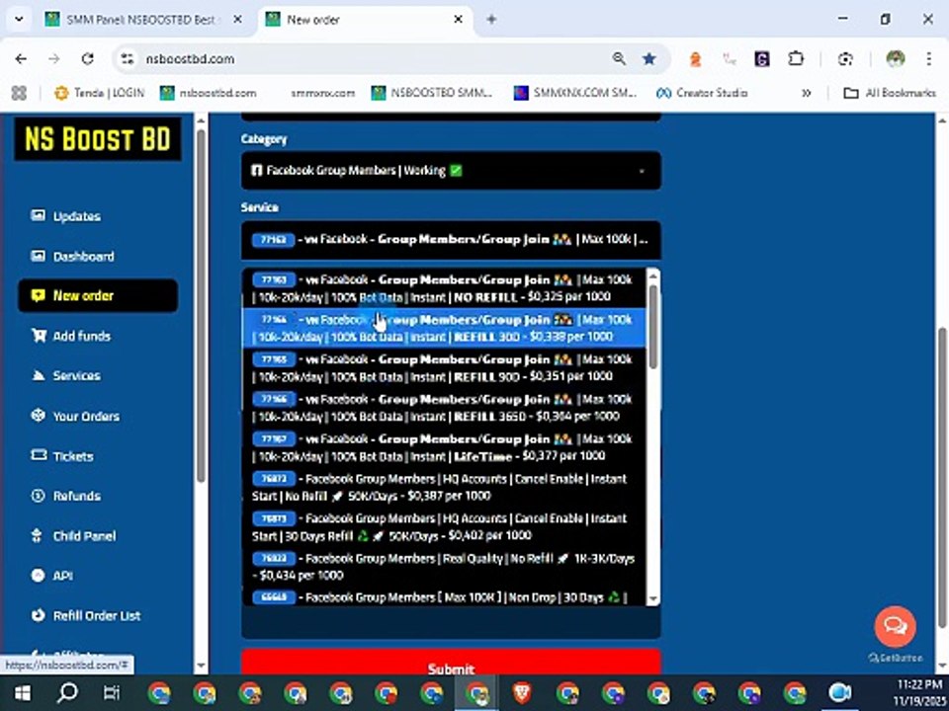This screenshot has width=949, height=711.
Task: Select the New order sidebar item
Action: [98, 295]
